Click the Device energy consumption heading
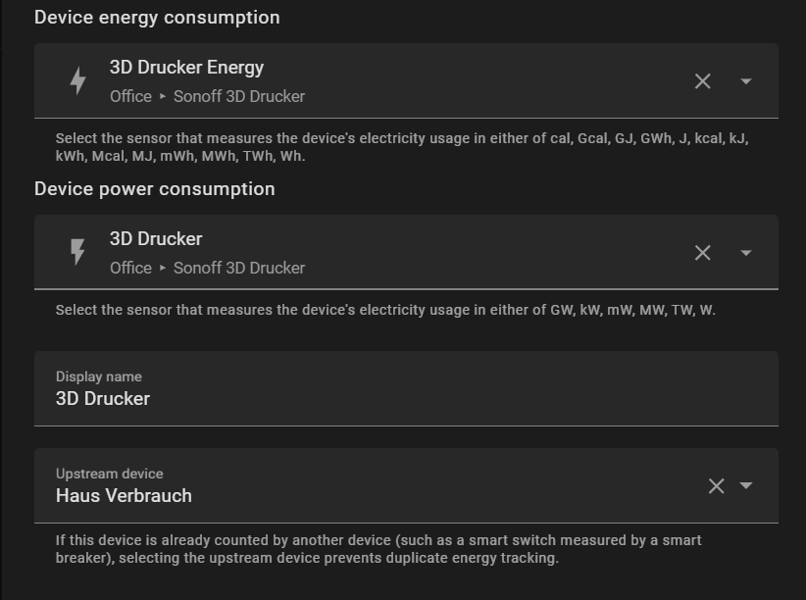806x600 pixels. (x=157, y=18)
